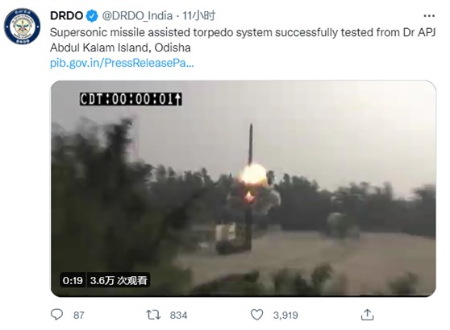
Task: Click the 87 replies count
Action: (x=79, y=315)
